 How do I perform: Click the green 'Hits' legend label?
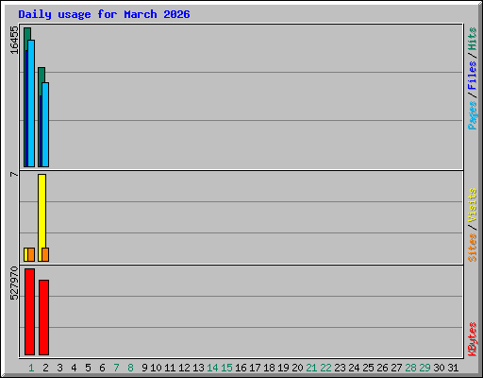point(473,39)
